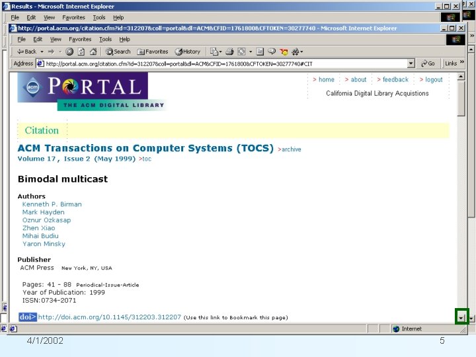Viewport: 476px width, 357px height.
Task: Open author Yaron Minsky
Action: (44, 244)
